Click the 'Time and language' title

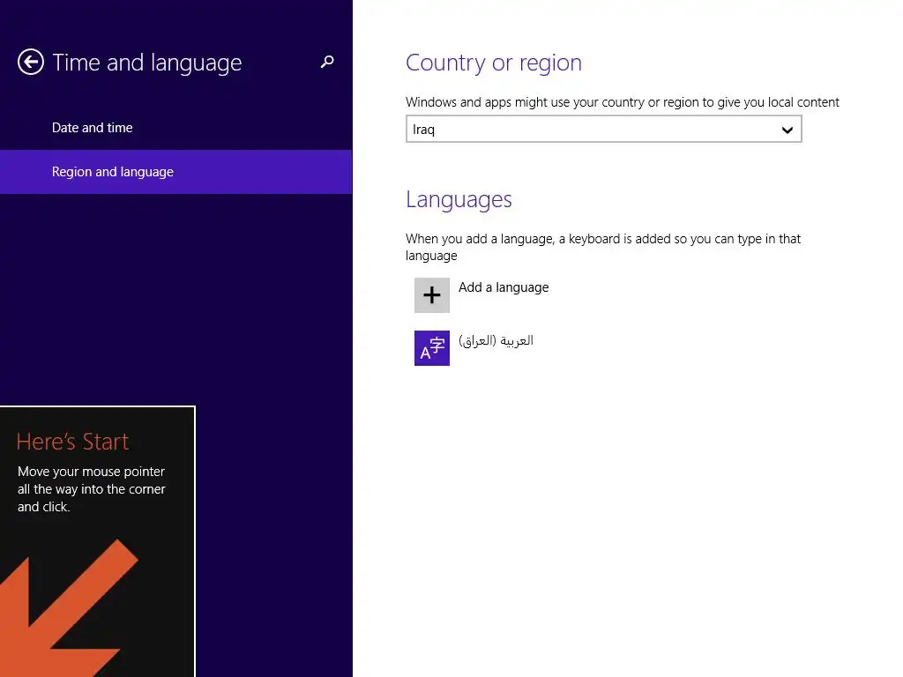tap(147, 63)
